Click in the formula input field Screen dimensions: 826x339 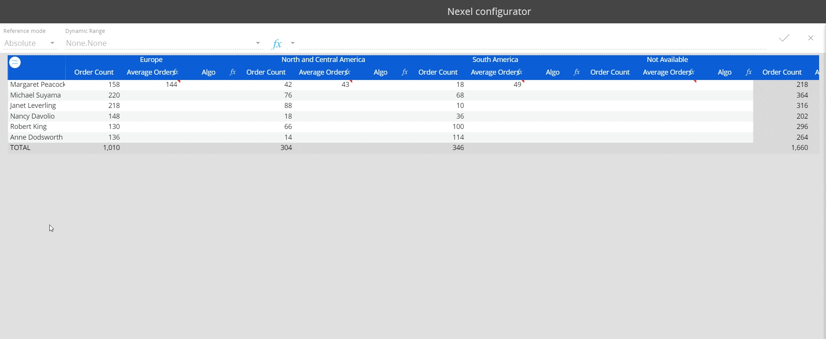[x=531, y=43]
